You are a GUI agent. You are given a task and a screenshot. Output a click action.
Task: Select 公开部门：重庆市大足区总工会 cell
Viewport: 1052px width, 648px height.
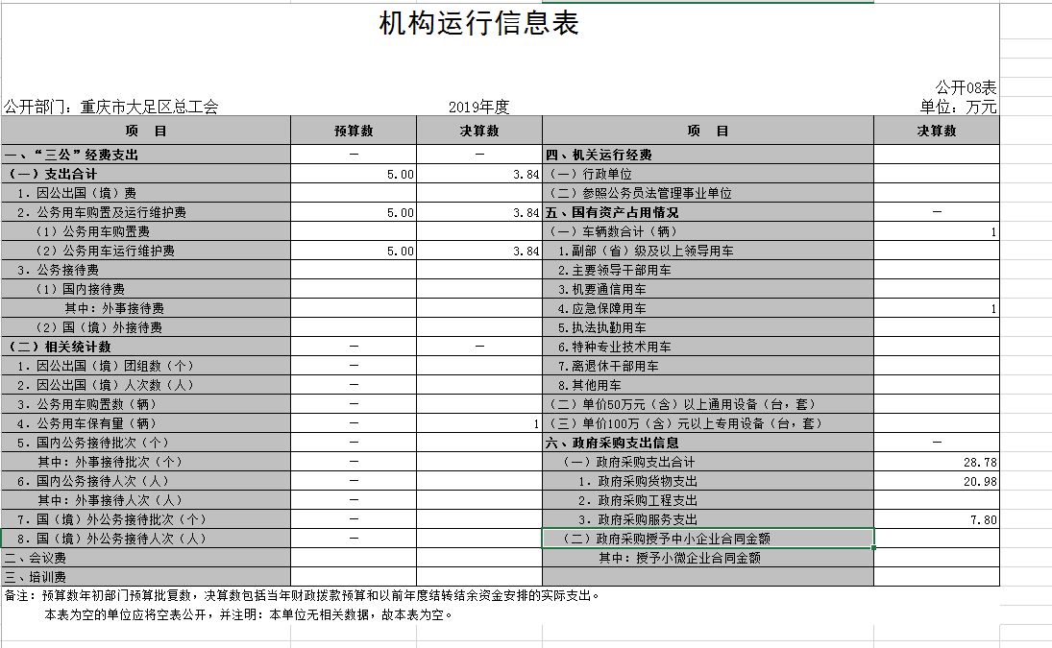111,107
